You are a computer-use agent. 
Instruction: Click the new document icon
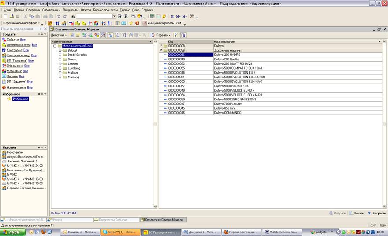pyautogui.click(x=4, y=16)
